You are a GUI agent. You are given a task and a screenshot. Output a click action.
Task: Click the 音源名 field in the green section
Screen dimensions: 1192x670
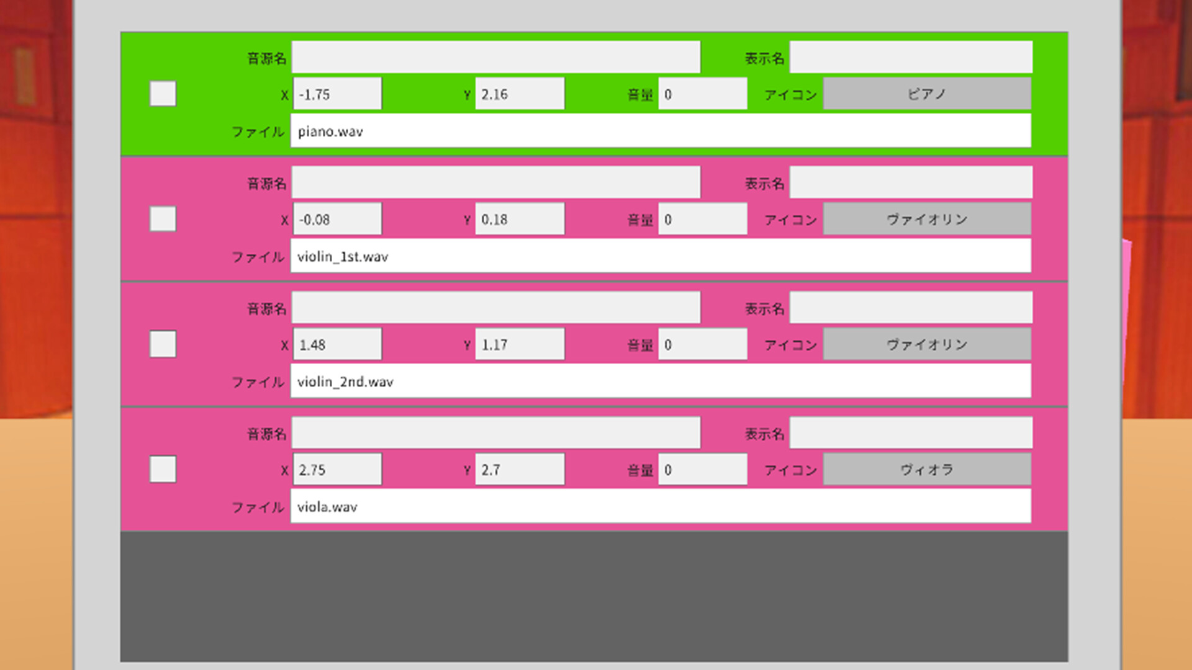[495, 56]
